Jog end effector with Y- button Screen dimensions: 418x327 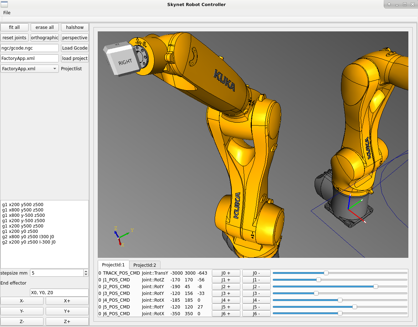tap(22, 311)
